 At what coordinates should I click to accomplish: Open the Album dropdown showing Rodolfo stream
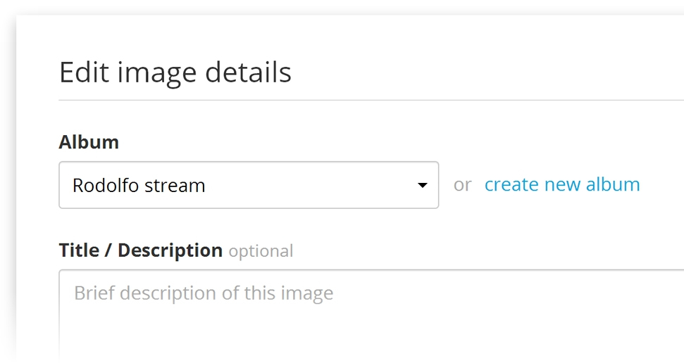coord(248,185)
